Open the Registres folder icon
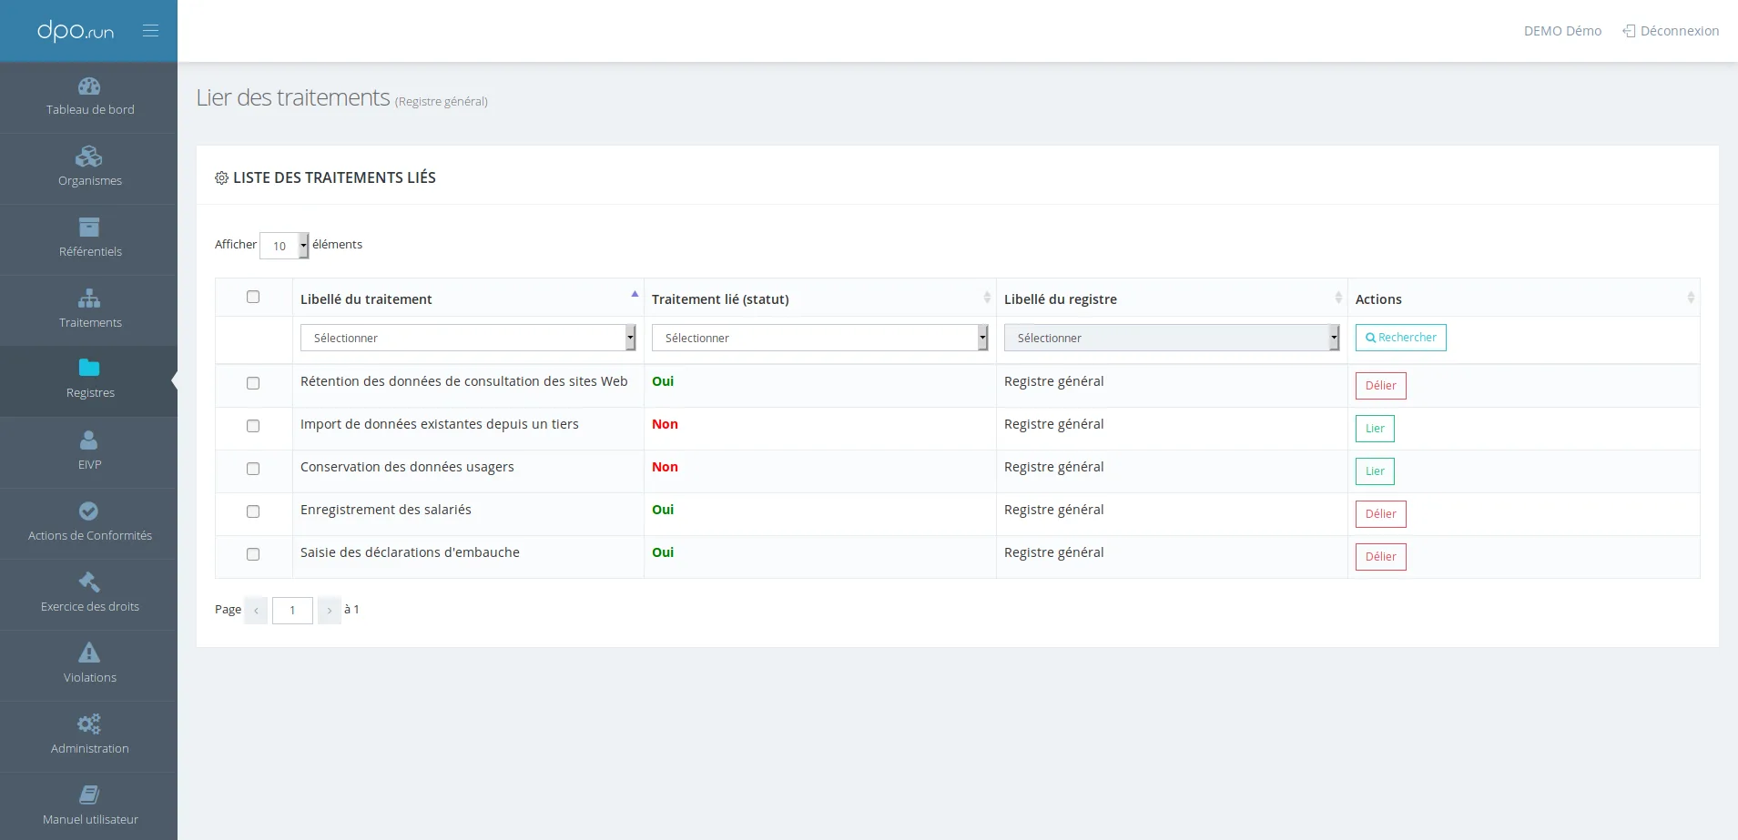This screenshot has height=840, width=1738. pyautogui.click(x=89, y=368)
